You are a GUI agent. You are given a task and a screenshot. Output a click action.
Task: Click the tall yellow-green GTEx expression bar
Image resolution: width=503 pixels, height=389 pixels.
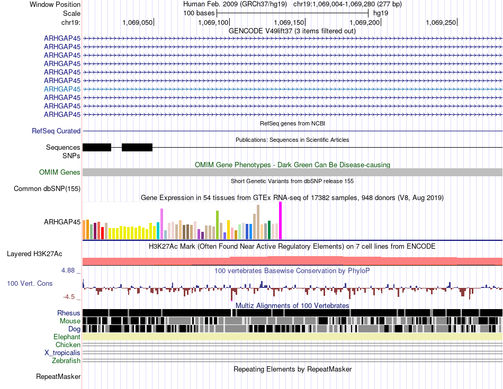(x=217, y=225)
